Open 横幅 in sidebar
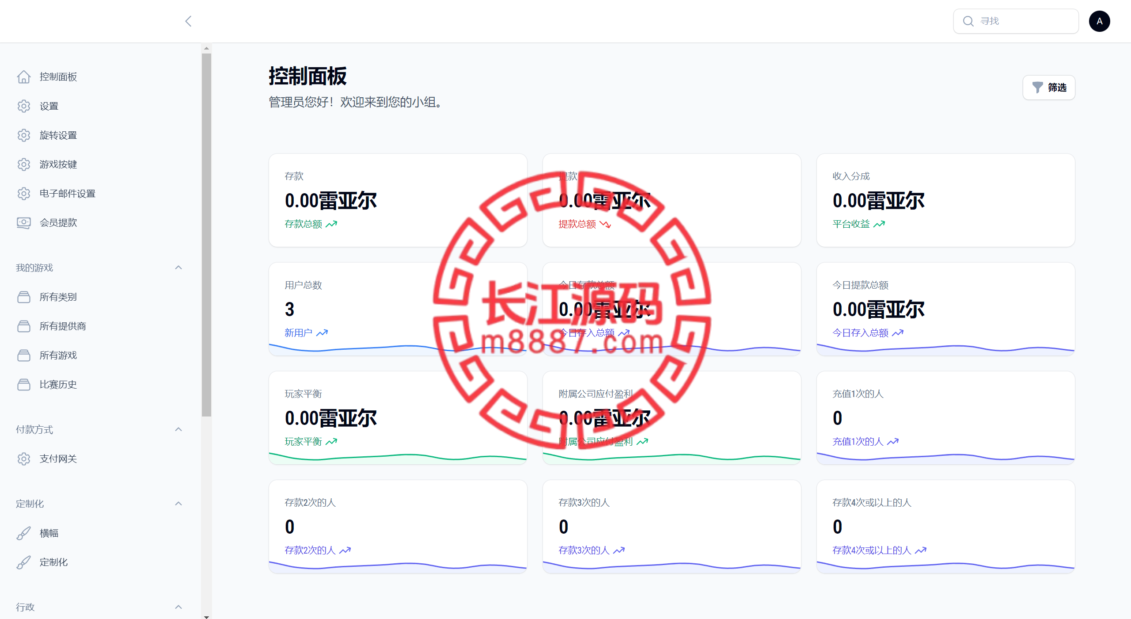This screenshot has height=619, width=1131. [x=49, y=533]
